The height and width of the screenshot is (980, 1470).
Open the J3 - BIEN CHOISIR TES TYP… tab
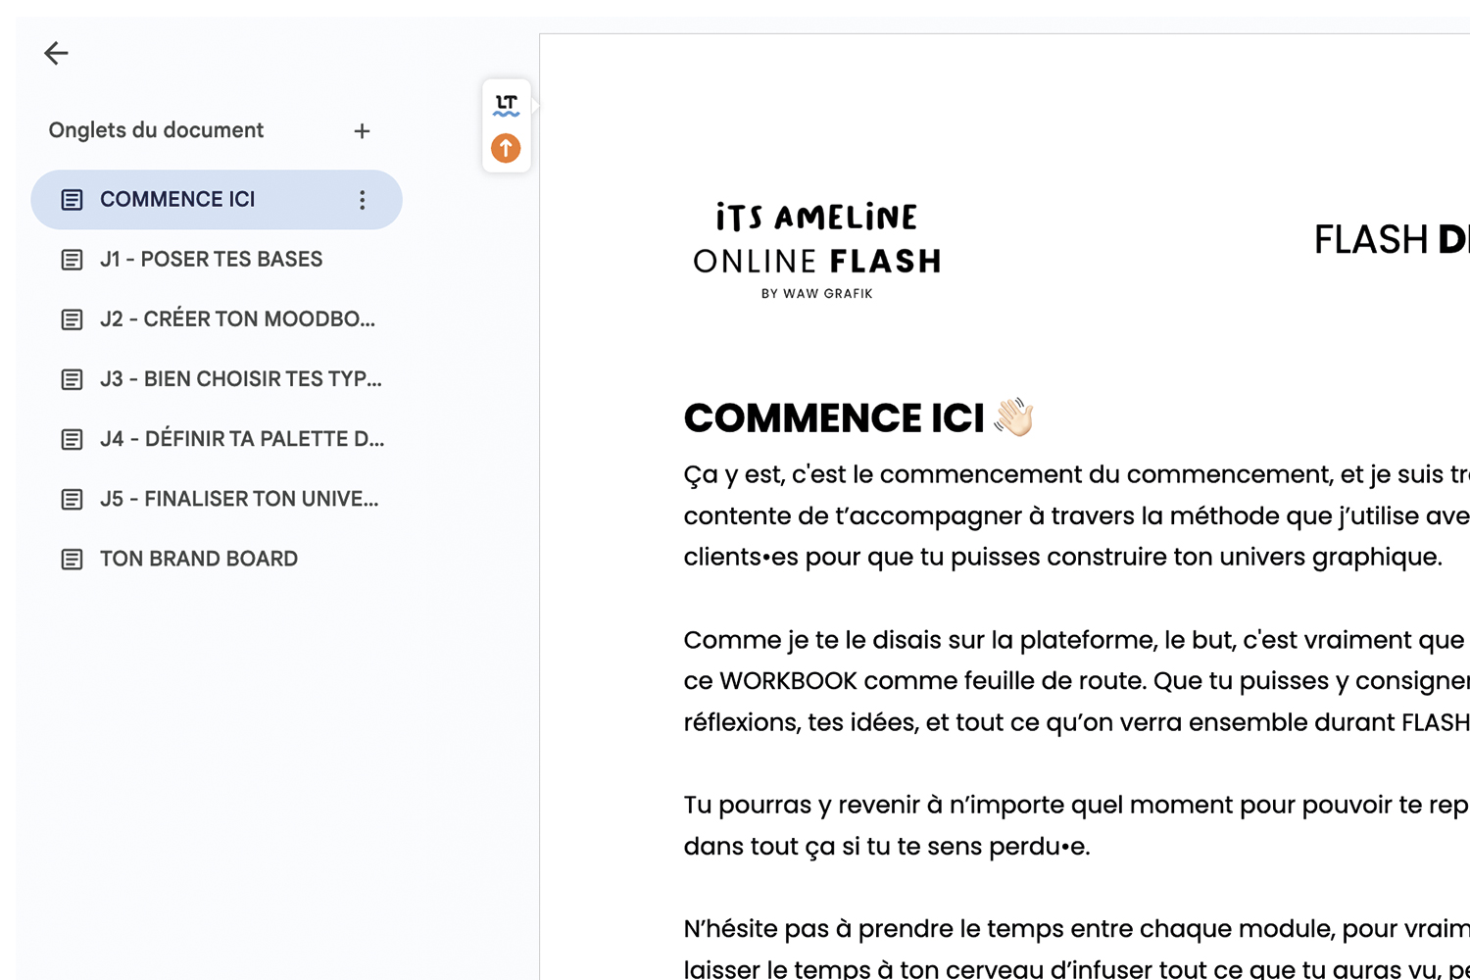(240, 379)
